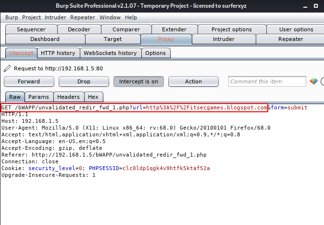324x225 pixels.
Task: Open the Help menu
Action: point(131,17)
